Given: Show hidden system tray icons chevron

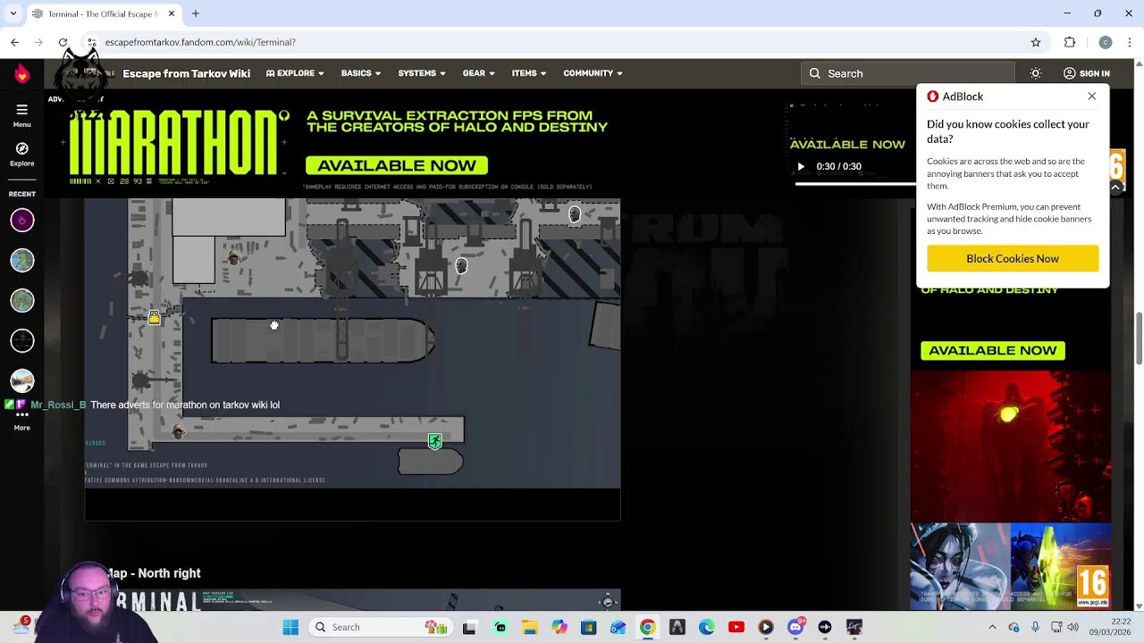Looking at the screenshot, I should pyautogui.click(x=992, y=627).
